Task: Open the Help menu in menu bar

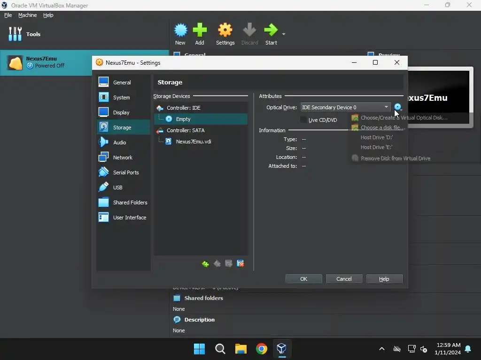Action: (48, 15)
